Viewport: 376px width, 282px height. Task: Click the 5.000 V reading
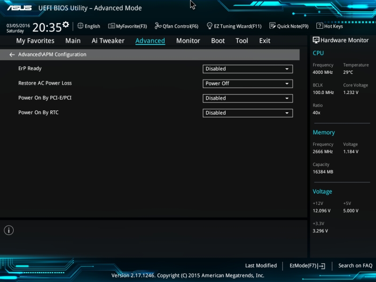point(351,211)
